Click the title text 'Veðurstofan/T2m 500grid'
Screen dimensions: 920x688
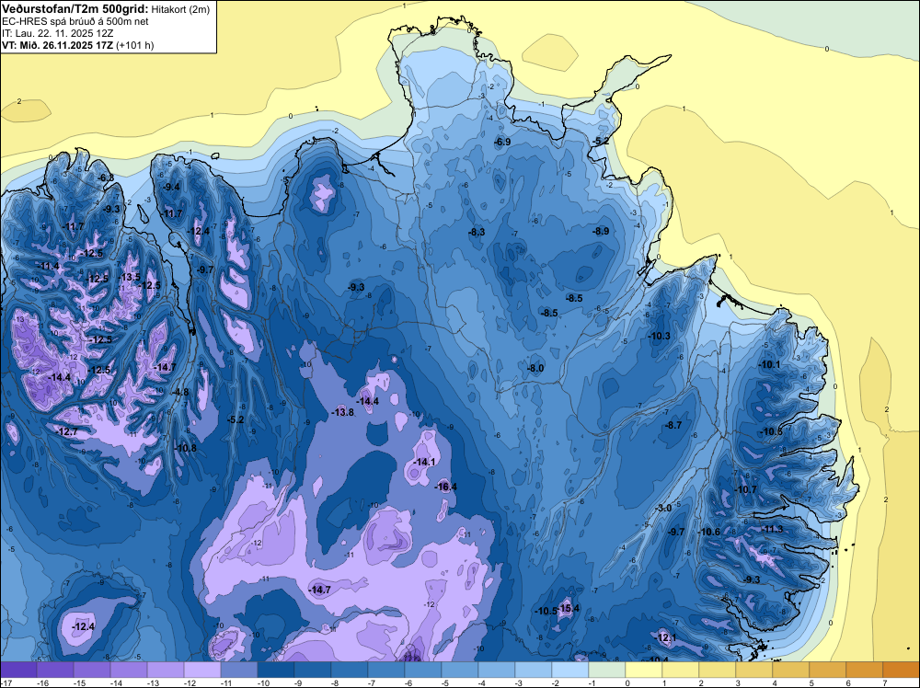(75, 8)
